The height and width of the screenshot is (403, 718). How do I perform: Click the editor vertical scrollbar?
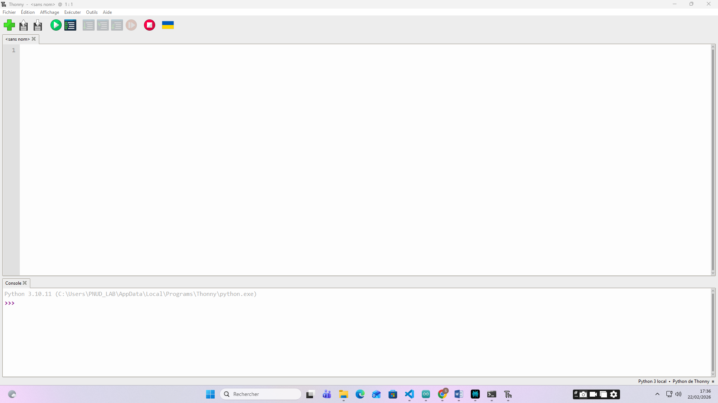(x=713, y=160)
